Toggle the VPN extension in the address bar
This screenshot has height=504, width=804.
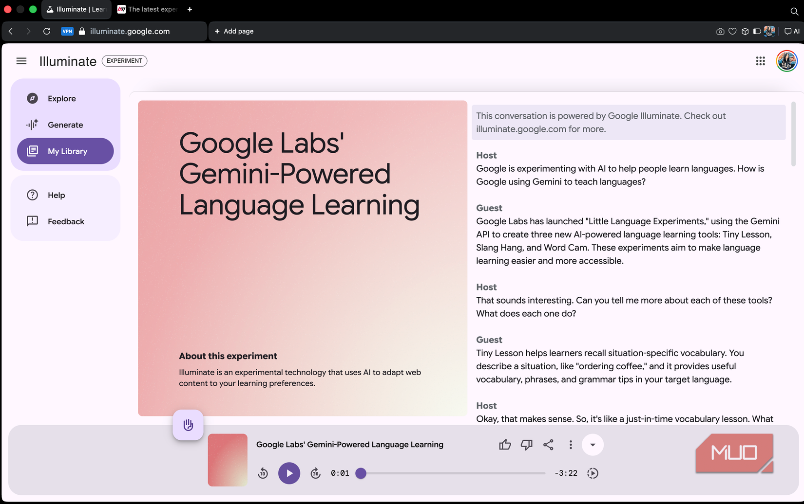pyautogui.click(x=67, y=31)
